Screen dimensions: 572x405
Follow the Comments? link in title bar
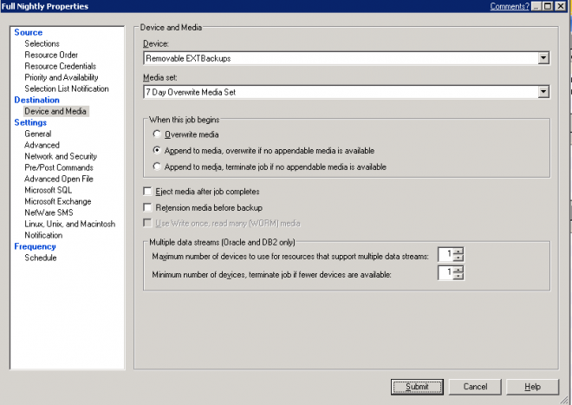510,6
